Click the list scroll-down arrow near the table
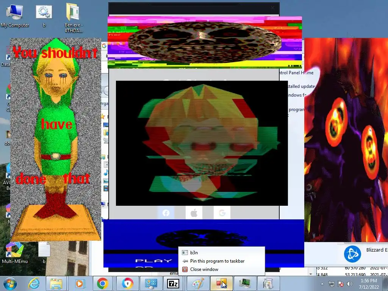The image size is (388, 291). (x=311, y=274)
